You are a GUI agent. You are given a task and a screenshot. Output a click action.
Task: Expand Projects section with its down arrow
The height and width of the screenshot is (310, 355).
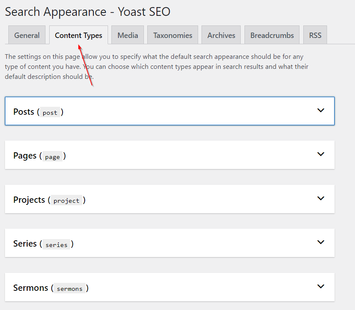[x=320, y=199]
